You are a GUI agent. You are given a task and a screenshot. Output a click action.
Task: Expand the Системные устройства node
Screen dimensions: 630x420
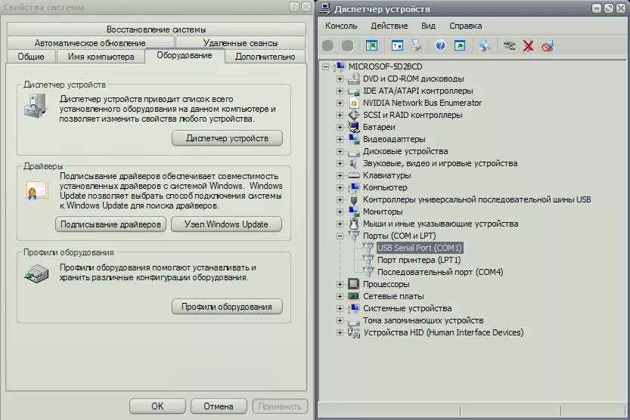coord(340,308)
